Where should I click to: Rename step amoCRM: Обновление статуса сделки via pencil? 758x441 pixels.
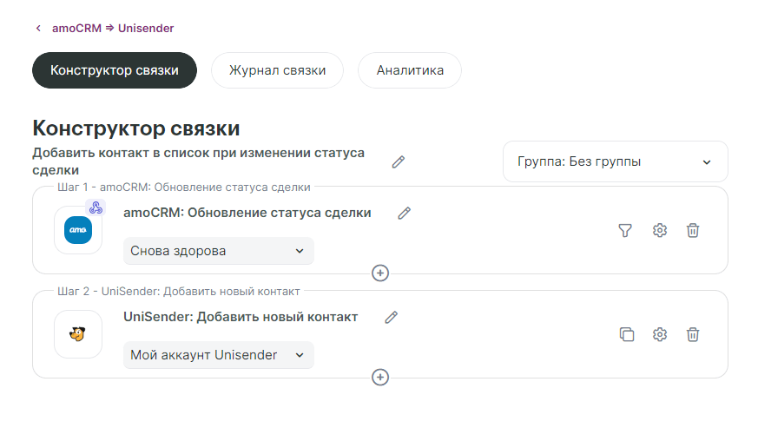pos(404,214)
